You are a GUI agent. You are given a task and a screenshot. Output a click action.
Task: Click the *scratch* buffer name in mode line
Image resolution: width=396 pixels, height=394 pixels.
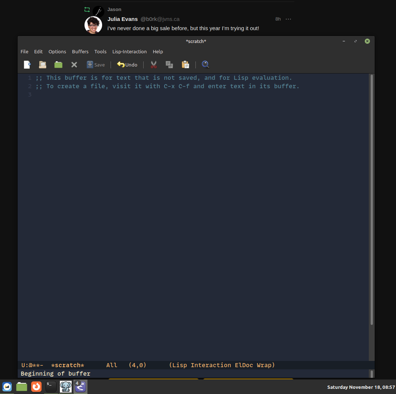pos(68,365)
